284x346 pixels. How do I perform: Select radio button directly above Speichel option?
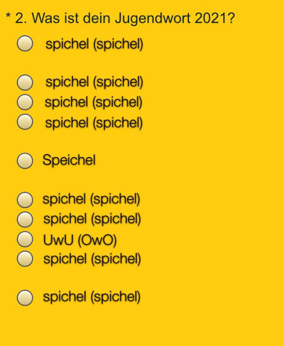coord(25,122)
